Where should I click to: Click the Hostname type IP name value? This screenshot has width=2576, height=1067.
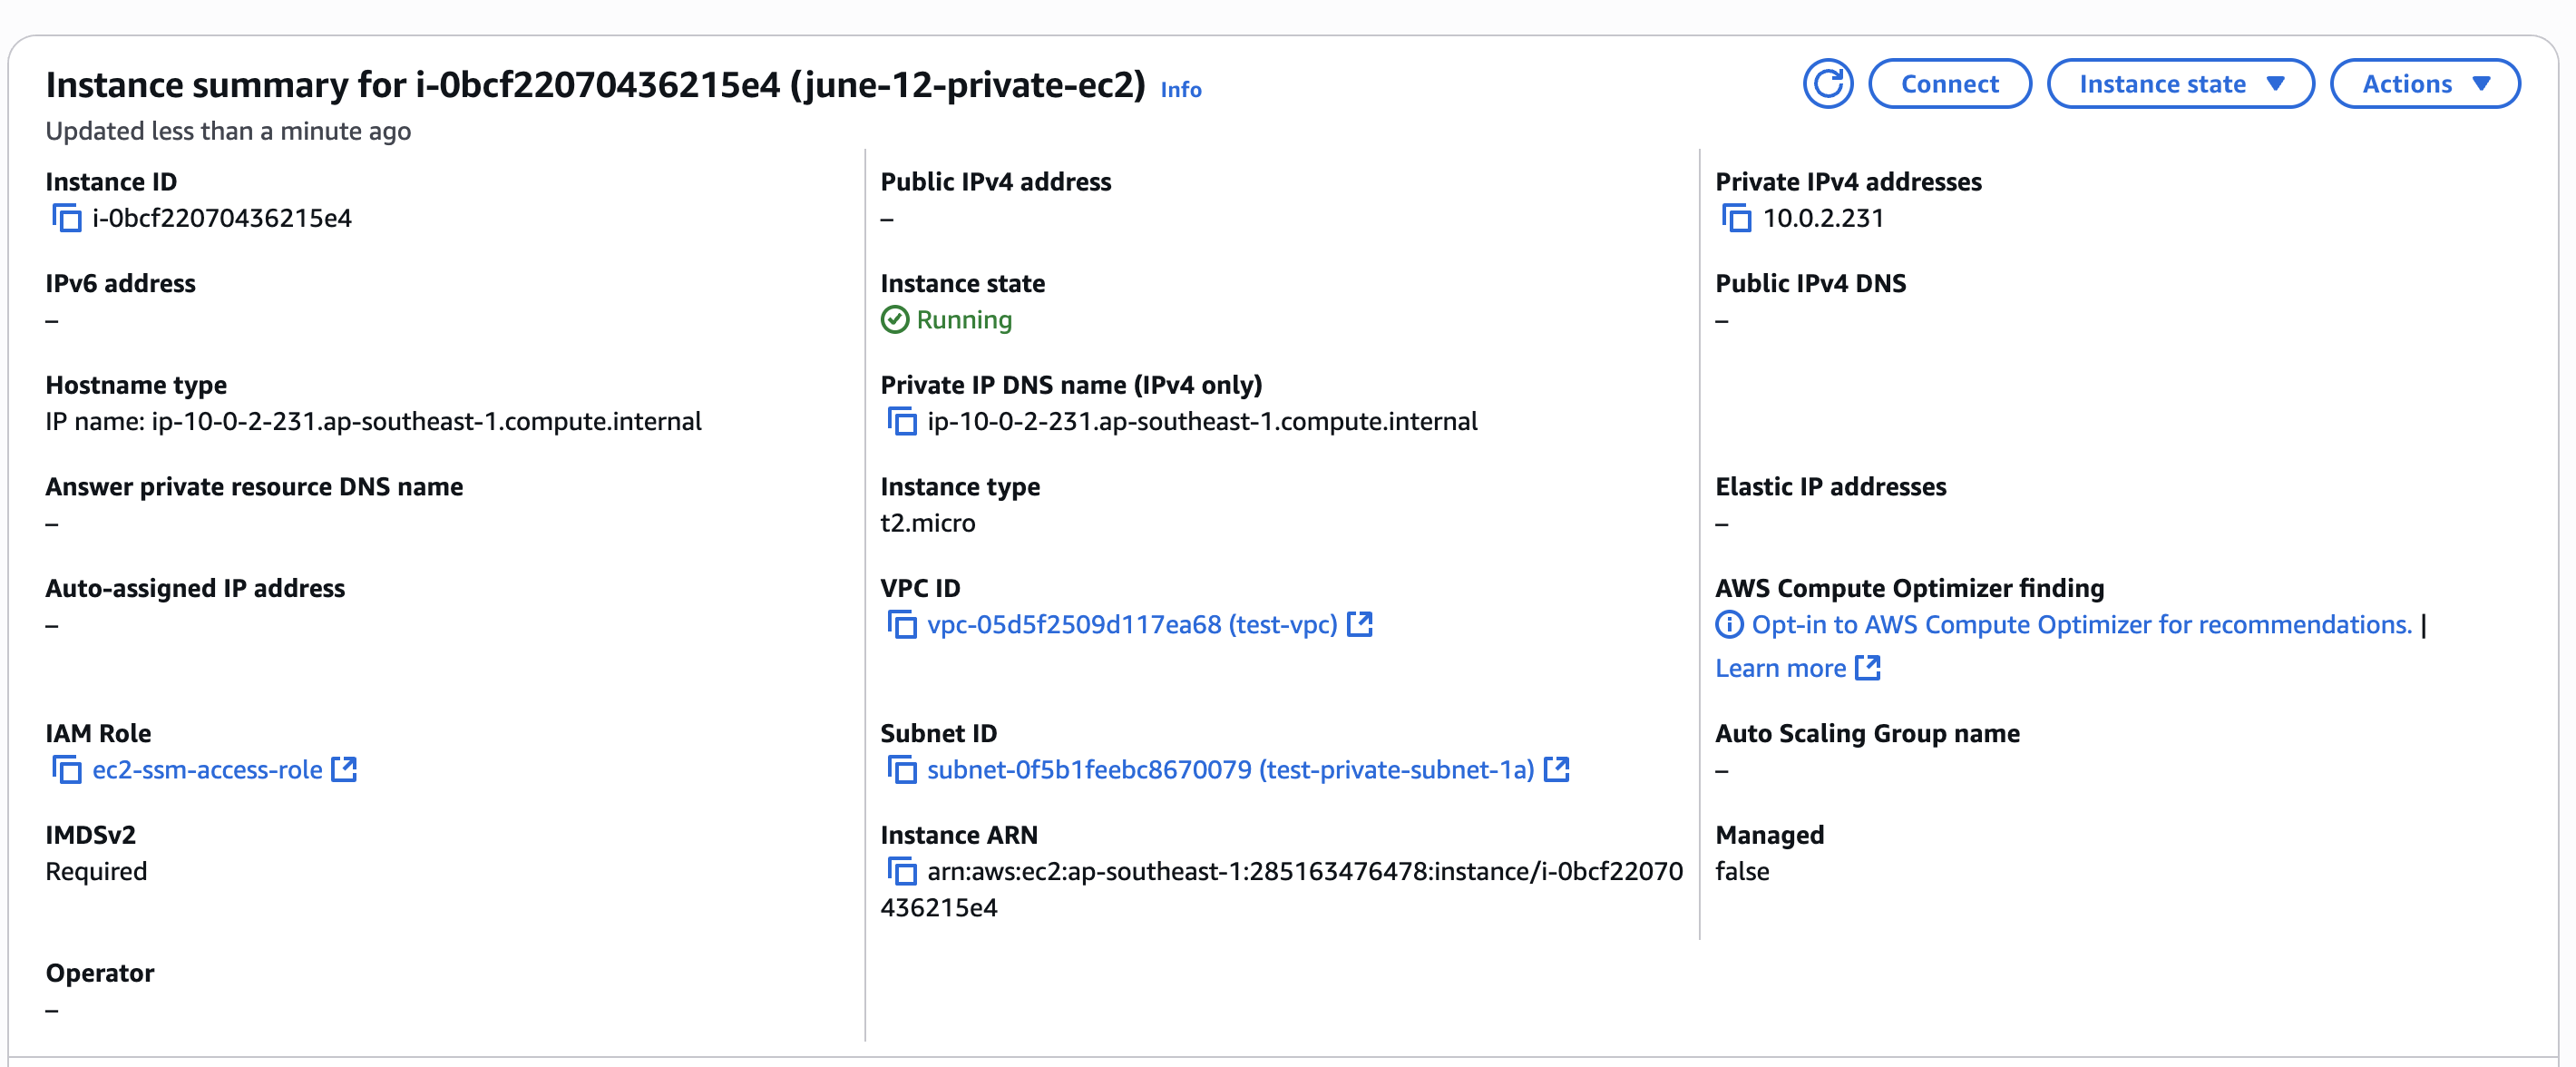373,421
